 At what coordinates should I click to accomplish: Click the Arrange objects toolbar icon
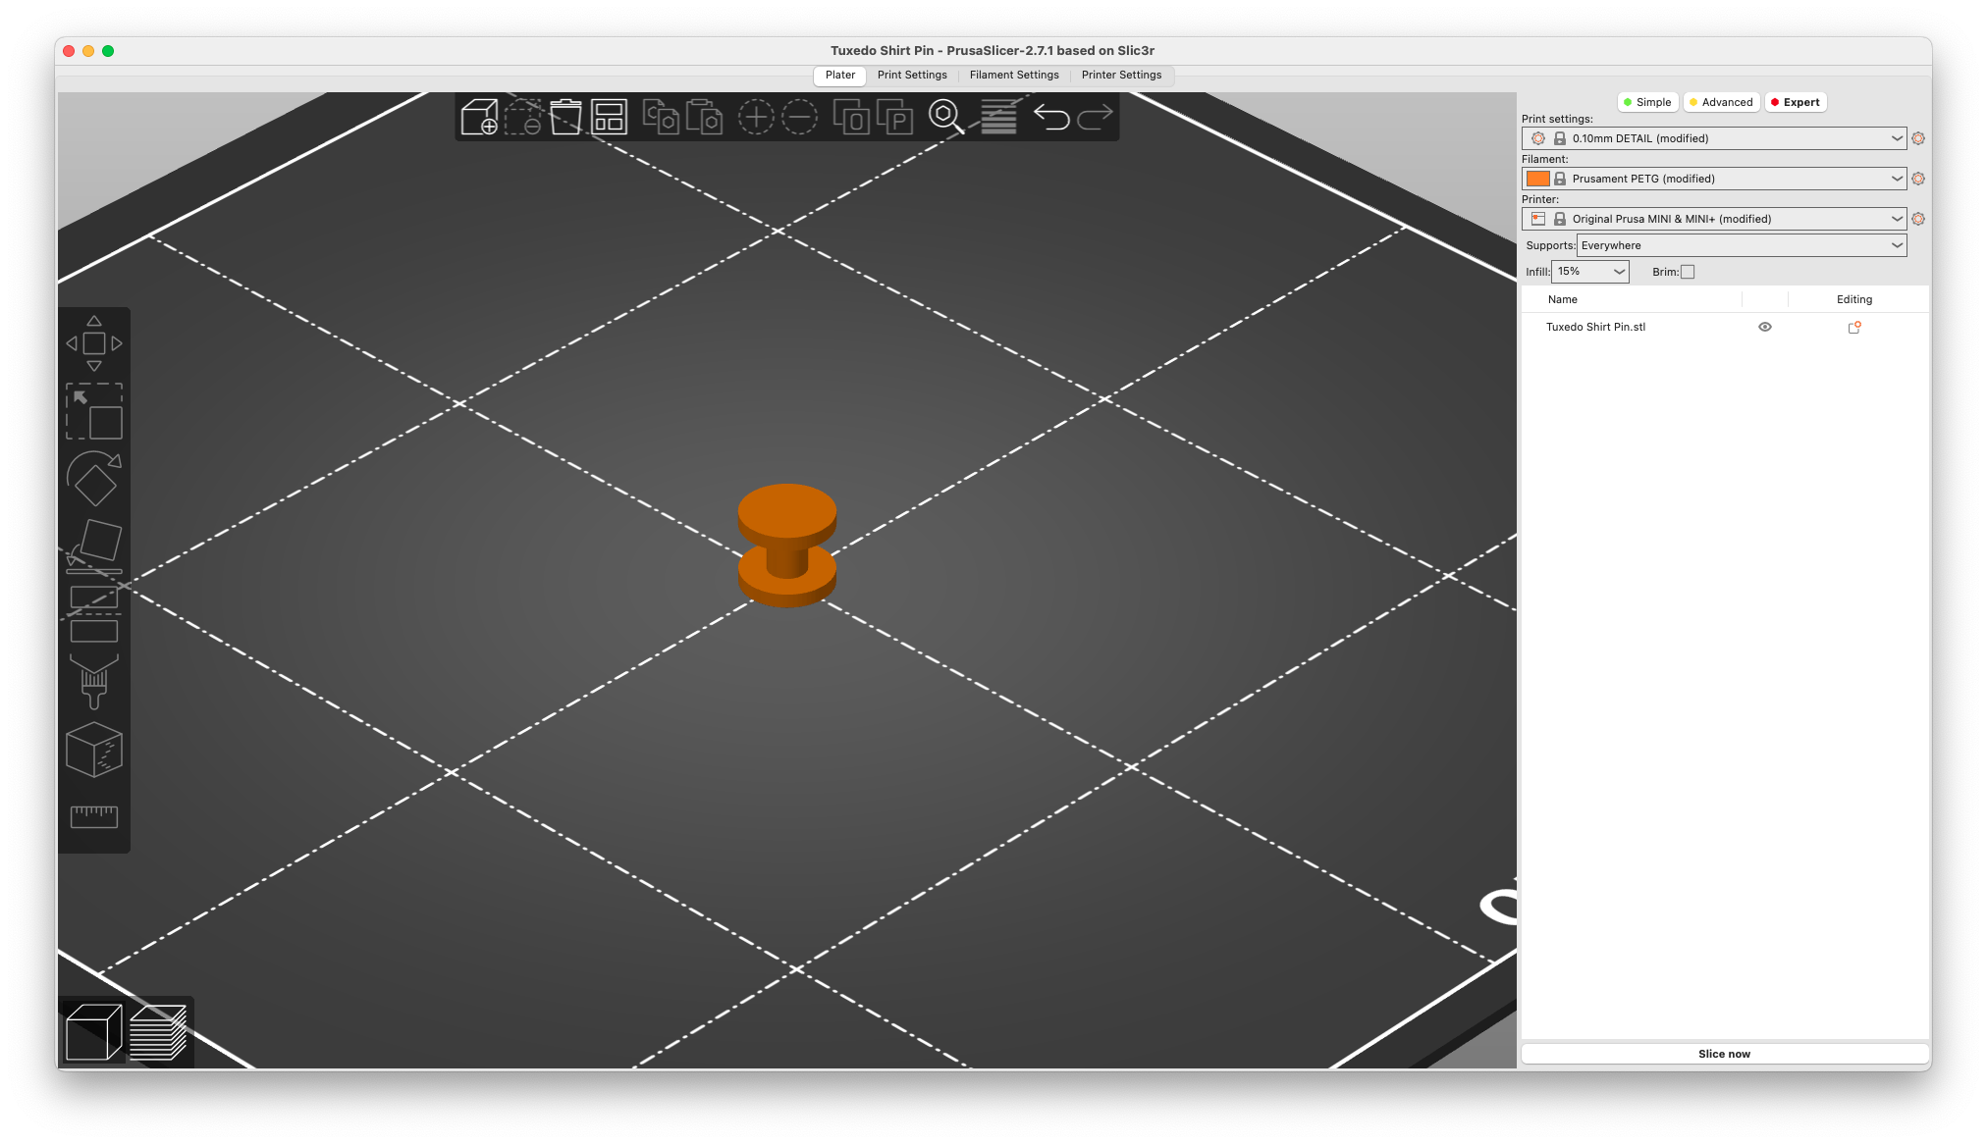pos(609,118)
